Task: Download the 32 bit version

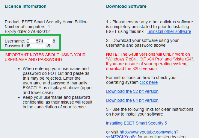Action: (x=132, y=91)
